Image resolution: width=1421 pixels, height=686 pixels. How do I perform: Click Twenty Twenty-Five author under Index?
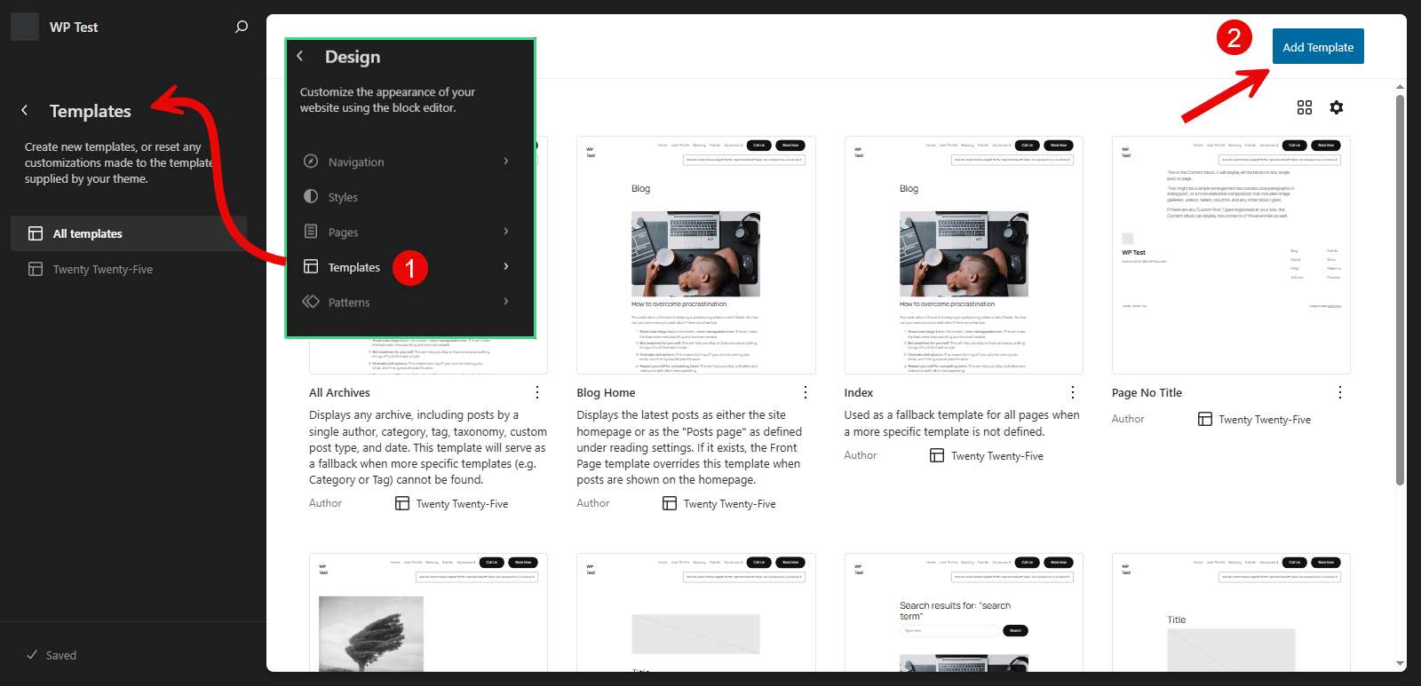tap(996, 455)
